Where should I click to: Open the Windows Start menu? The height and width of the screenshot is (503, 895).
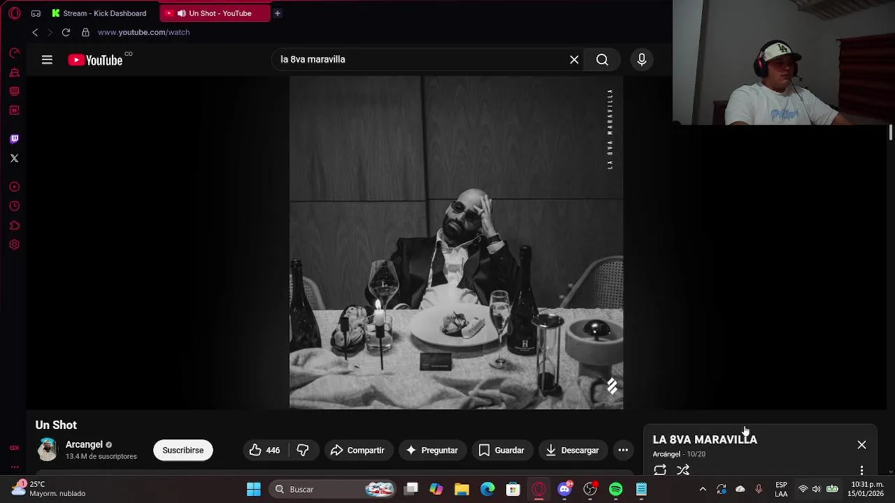coord(254,490)
